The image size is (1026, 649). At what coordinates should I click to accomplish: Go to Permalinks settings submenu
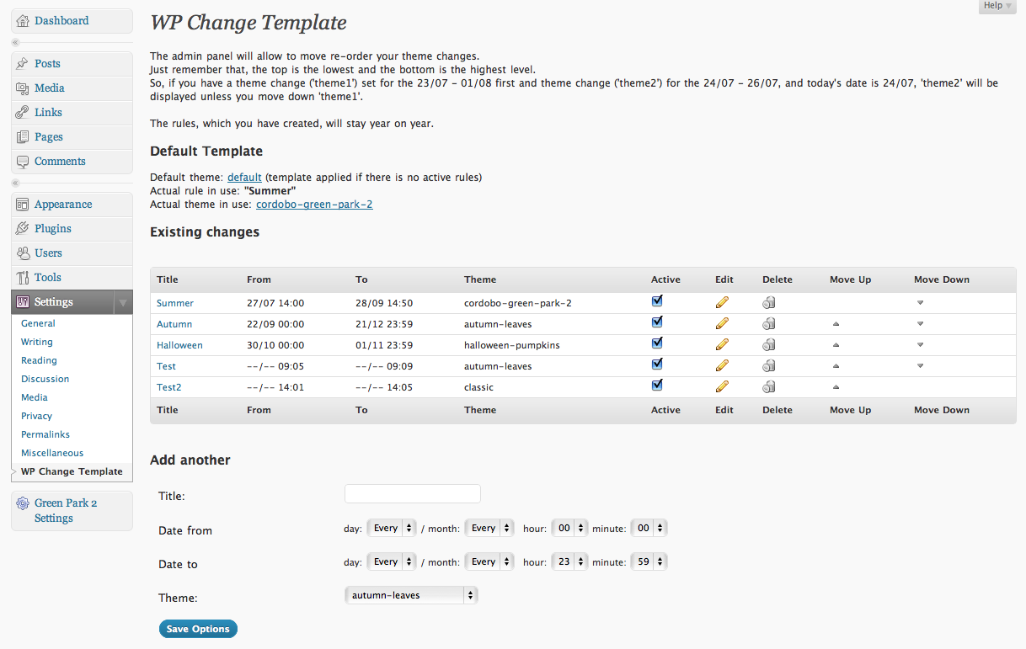pos(45,434)
